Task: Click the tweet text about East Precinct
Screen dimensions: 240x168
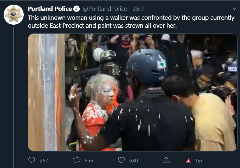Action: pos(131,21)
